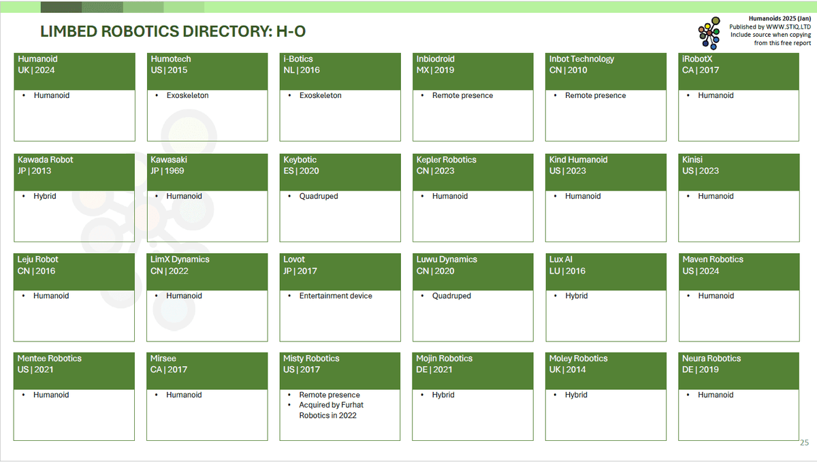The image size is (817, 462).
Task: Click Remote presence bullet in the Inbiodroid card
Action: coord(462,95)
